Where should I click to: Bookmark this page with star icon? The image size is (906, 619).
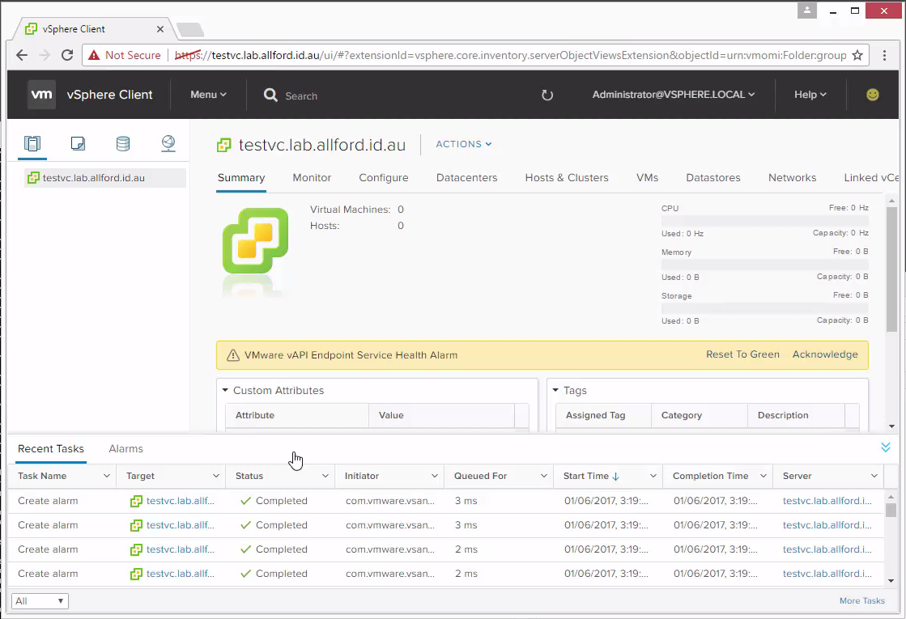tap(857, 55)
